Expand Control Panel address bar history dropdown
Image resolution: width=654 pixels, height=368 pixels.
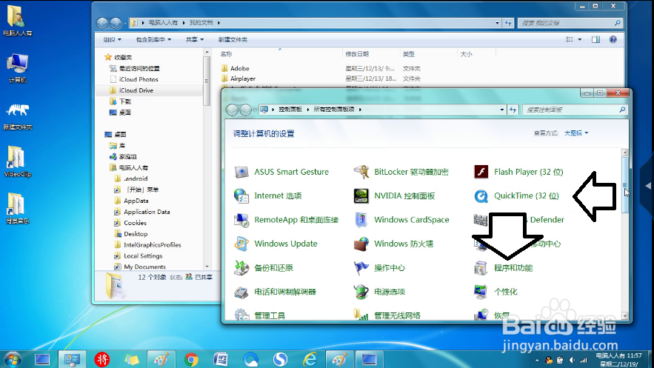click(501, 110)
